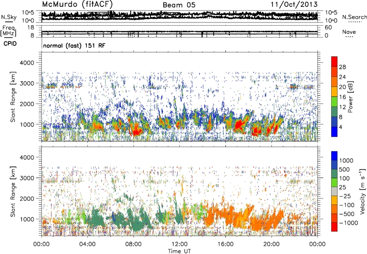367x254 pixels.
Task: Click Power scale value '16'
Action: click(x=342, y=97)
